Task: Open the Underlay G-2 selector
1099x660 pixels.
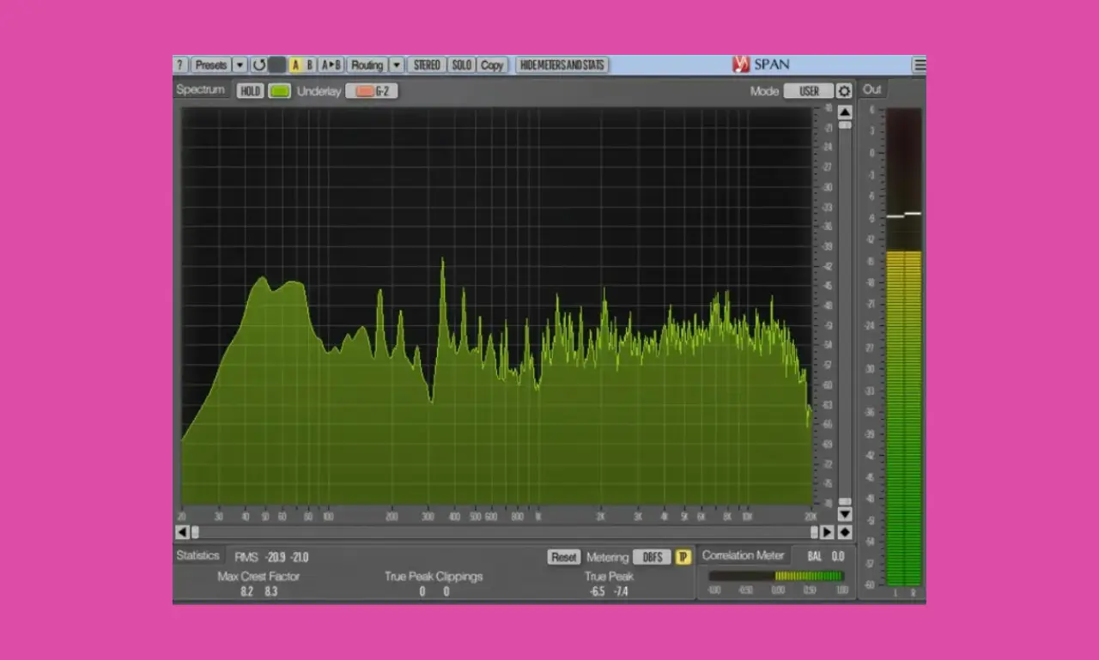Action: [372, 91]
